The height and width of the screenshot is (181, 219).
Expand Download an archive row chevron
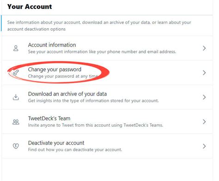tap(204, 97)
